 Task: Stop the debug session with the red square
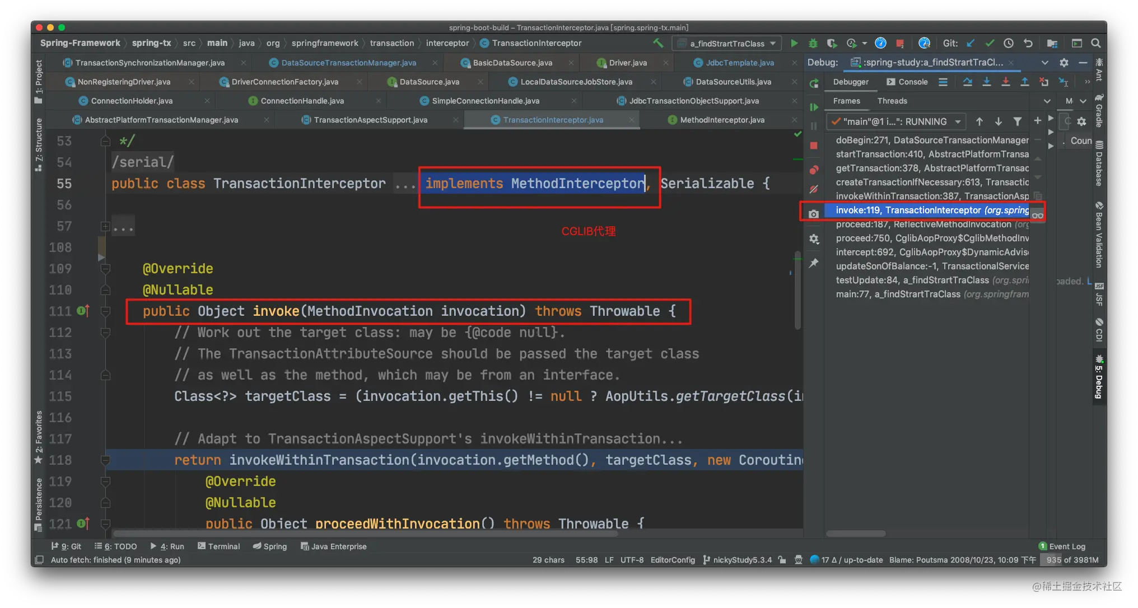814,146
